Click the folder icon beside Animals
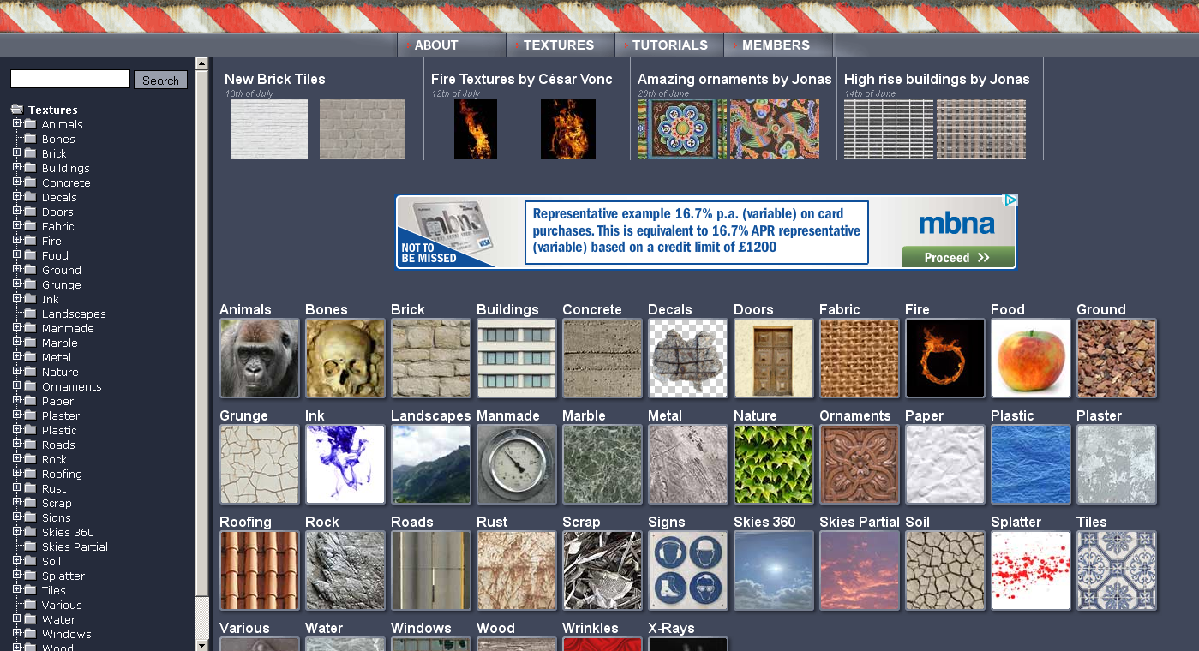1199x651 pixels. (x=29, y=124)
